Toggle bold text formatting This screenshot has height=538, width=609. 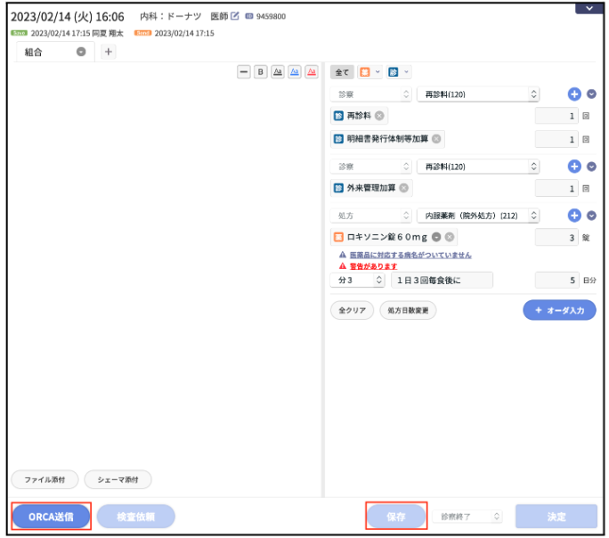tap(261, 72)
